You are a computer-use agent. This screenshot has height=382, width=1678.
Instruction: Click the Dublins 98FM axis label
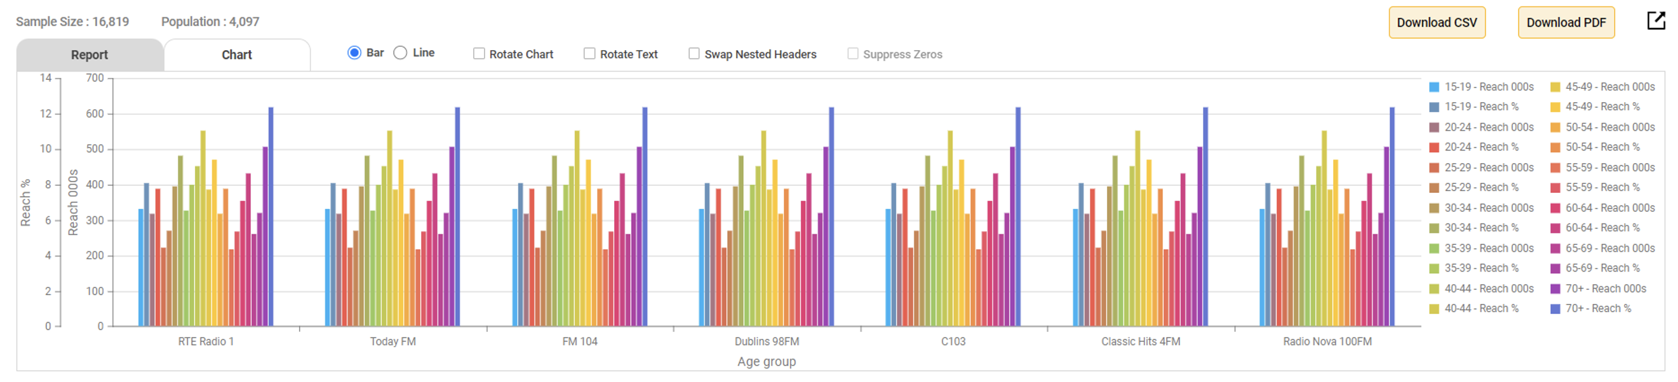pos(767,341)
